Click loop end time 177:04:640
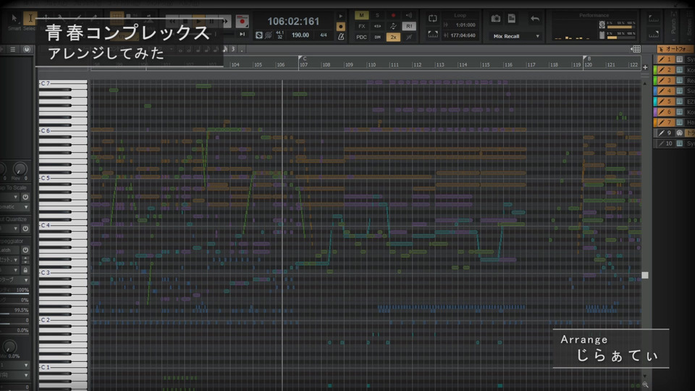 point(463,35)
